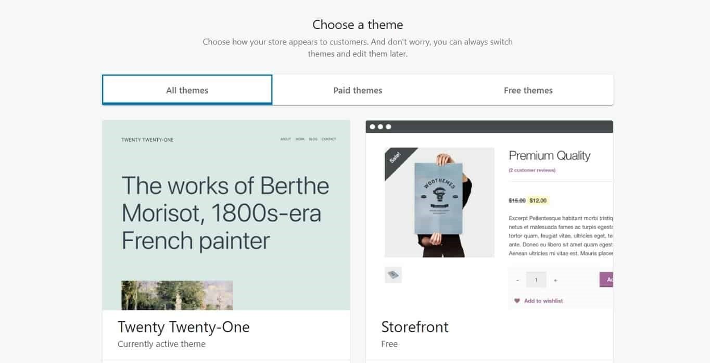Screen dimensions: 710x363
Task: Click the CONTACT link in theme preview
Action: tap(329, 139)
